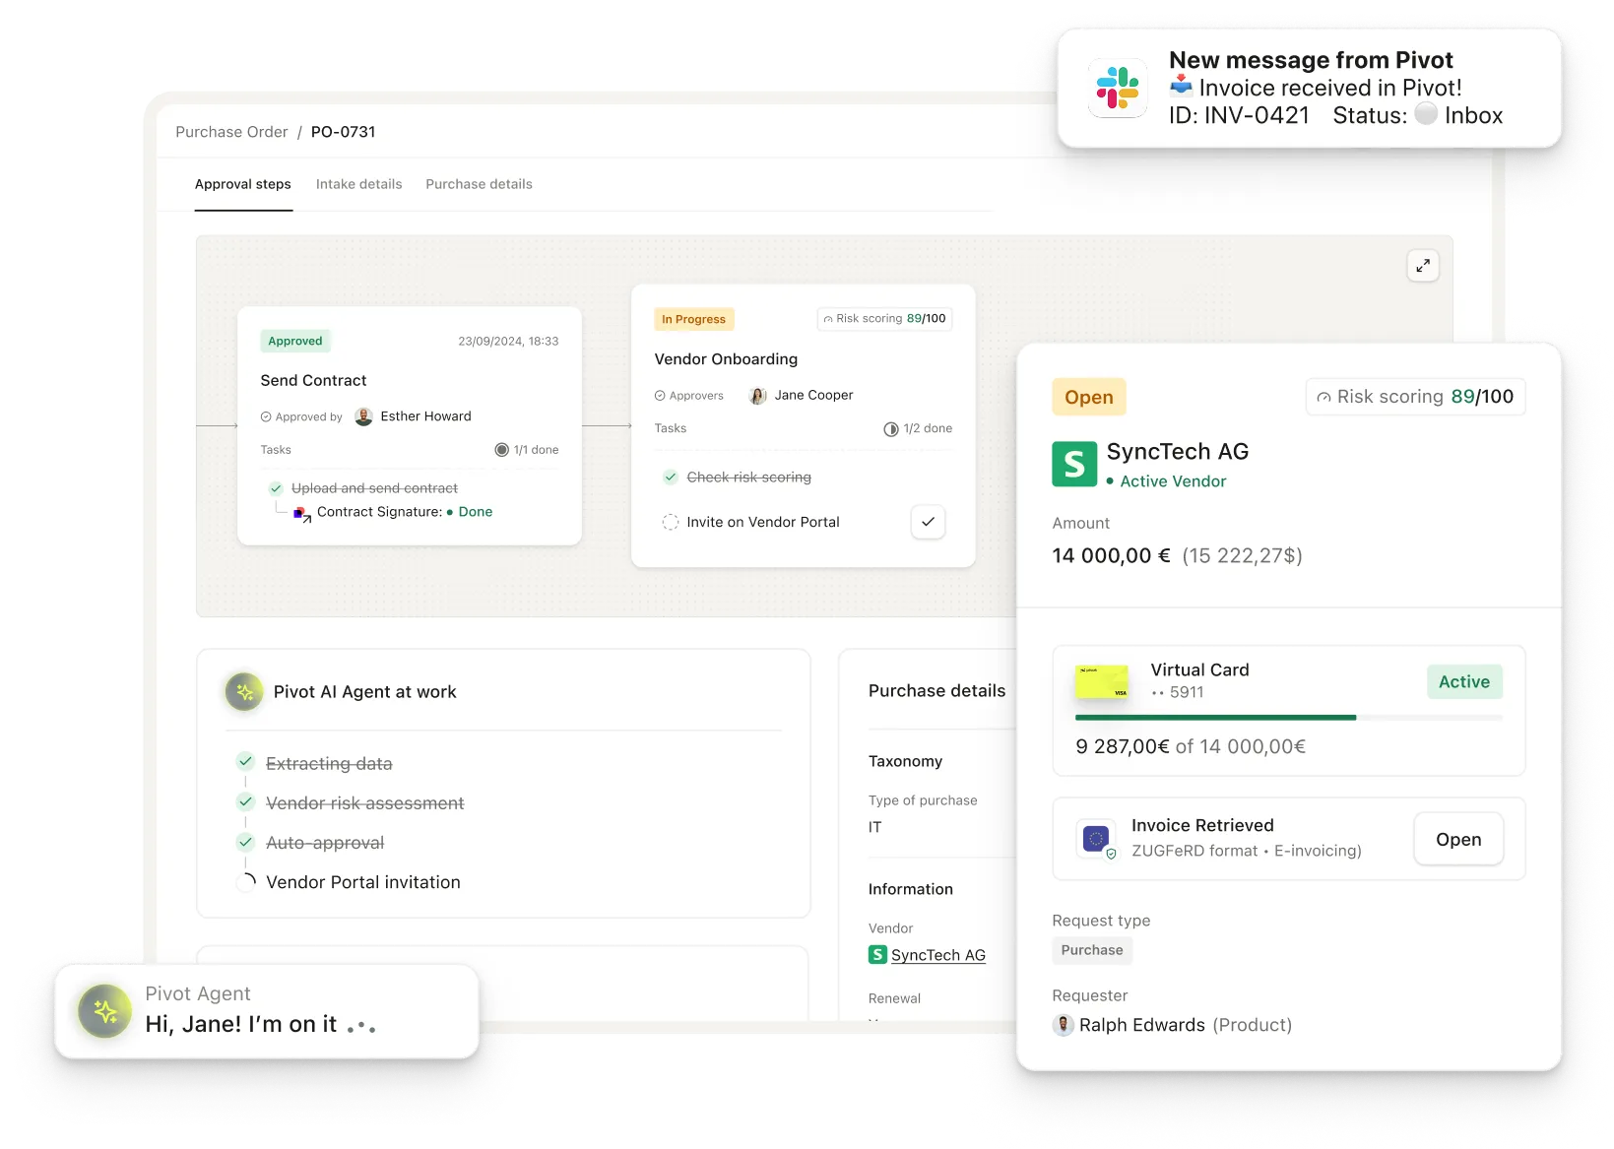Click the dashed circle beside Invite on Vendor Portal
The height and width of the screenshot is (1149, 1614).
click(671, 523)
